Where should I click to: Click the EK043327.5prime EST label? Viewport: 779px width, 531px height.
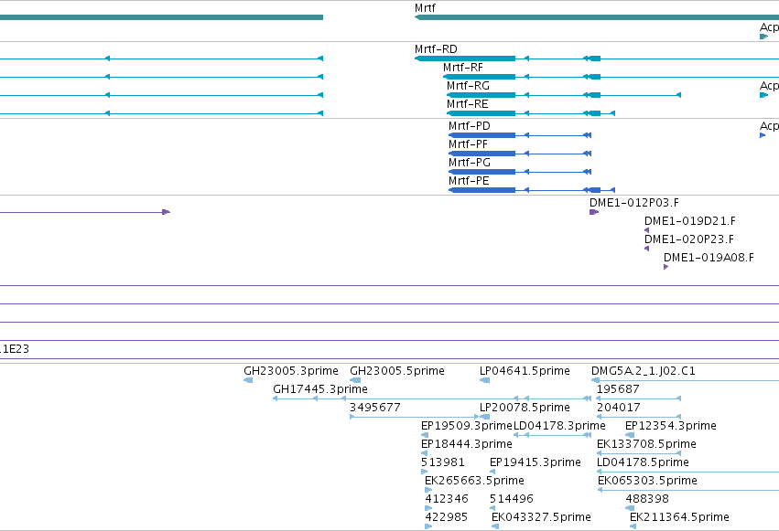click(x=541, y=517)
